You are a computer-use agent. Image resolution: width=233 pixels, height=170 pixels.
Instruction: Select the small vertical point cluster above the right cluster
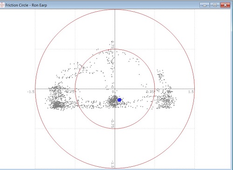(x=160, y=75)
